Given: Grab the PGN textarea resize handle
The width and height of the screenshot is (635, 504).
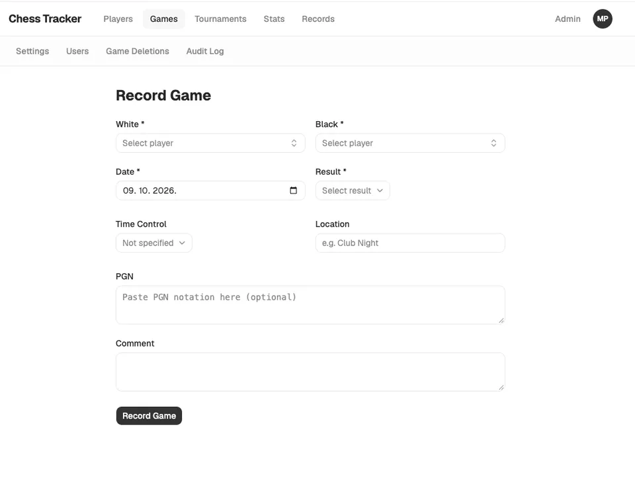Looking at the screenshot, I should (501, 320).
